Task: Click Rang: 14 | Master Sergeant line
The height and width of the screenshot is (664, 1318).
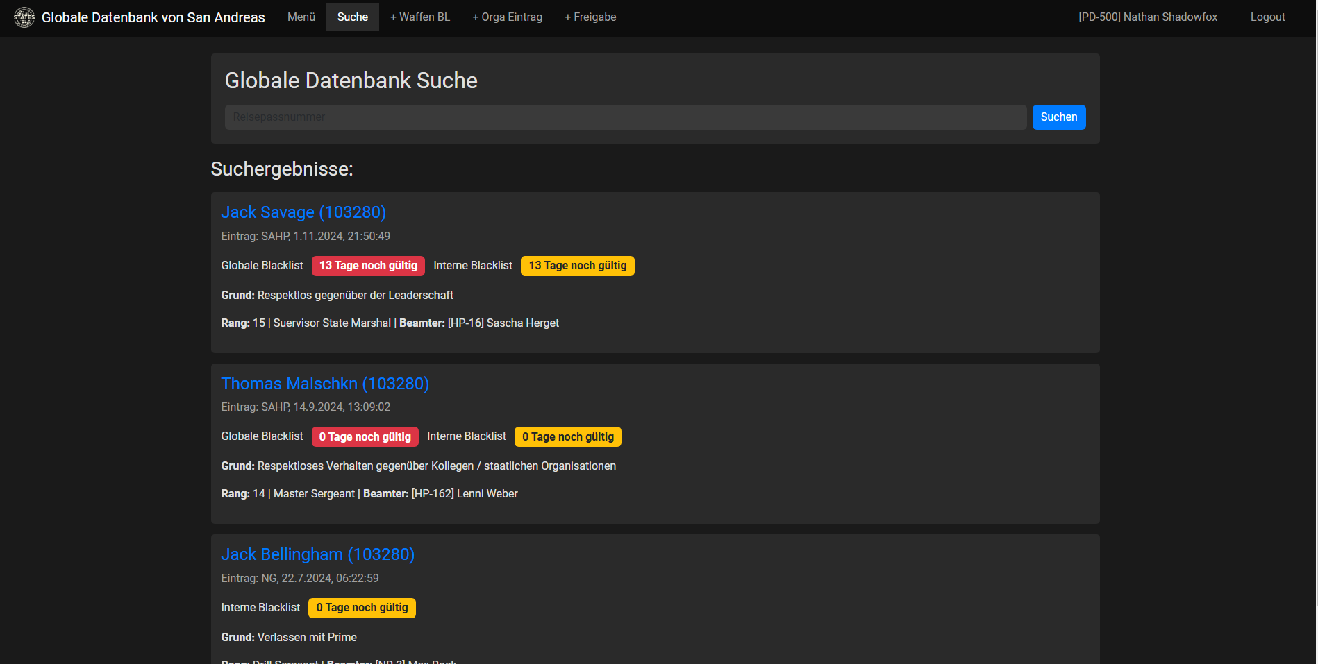Action: point(369,494)
